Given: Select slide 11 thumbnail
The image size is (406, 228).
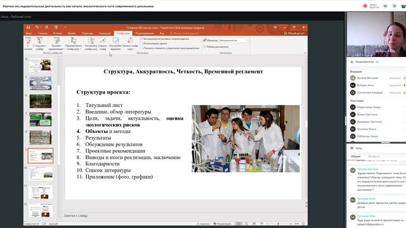Looking at the screenshot, I should [41, 192].
